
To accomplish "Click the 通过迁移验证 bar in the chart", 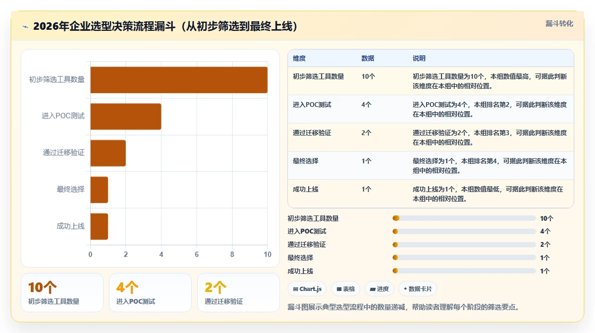I will point(108,153).
